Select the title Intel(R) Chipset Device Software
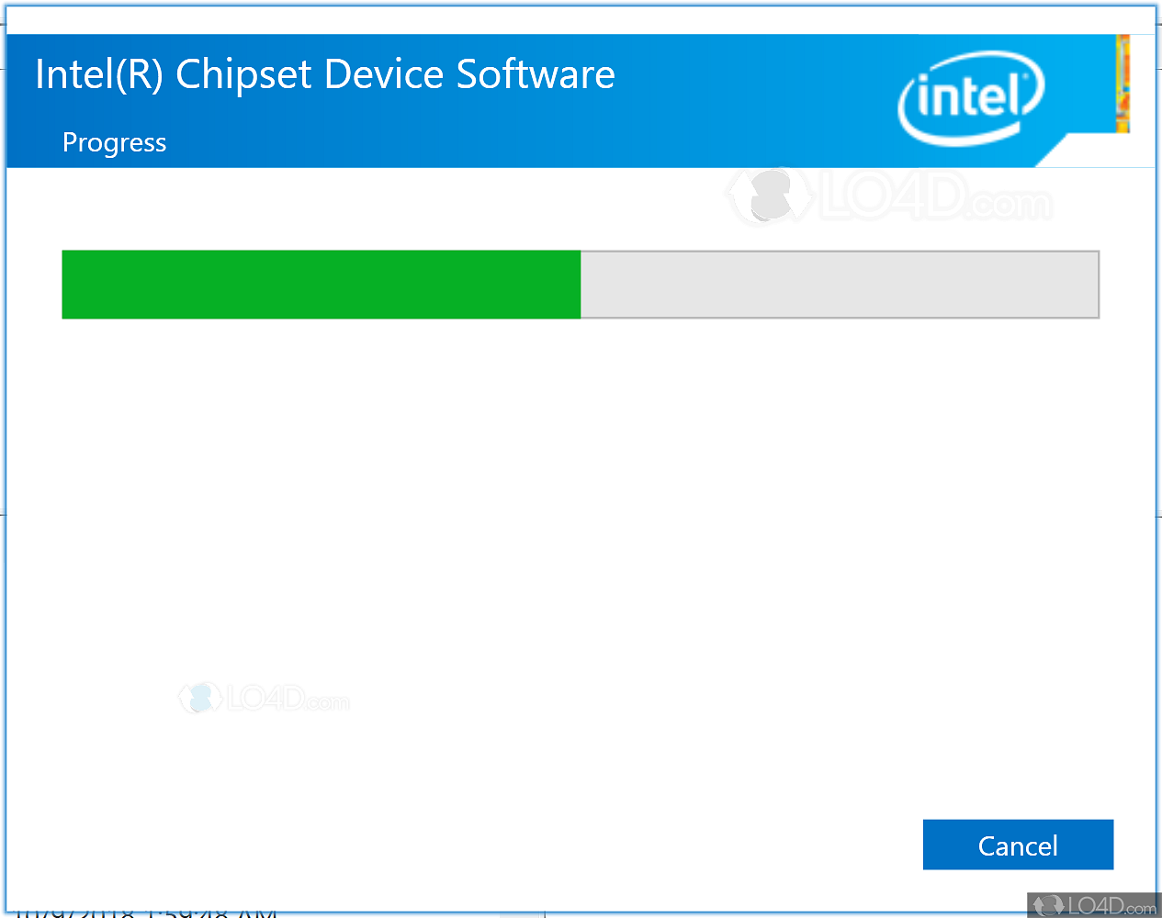Image resolution: width=1162 pixels, height=918 pixels. [325, 73]
